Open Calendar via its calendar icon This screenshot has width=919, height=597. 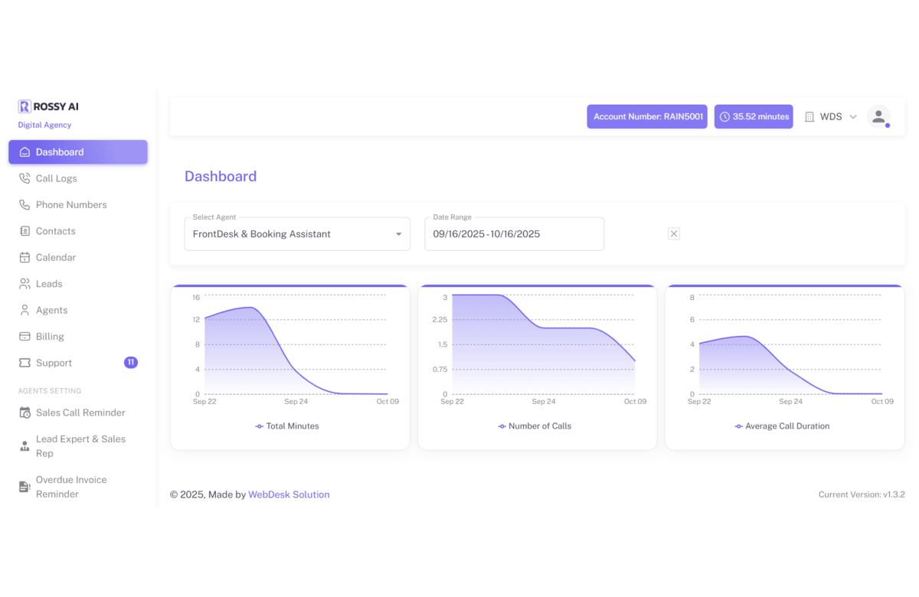point(25,257)
